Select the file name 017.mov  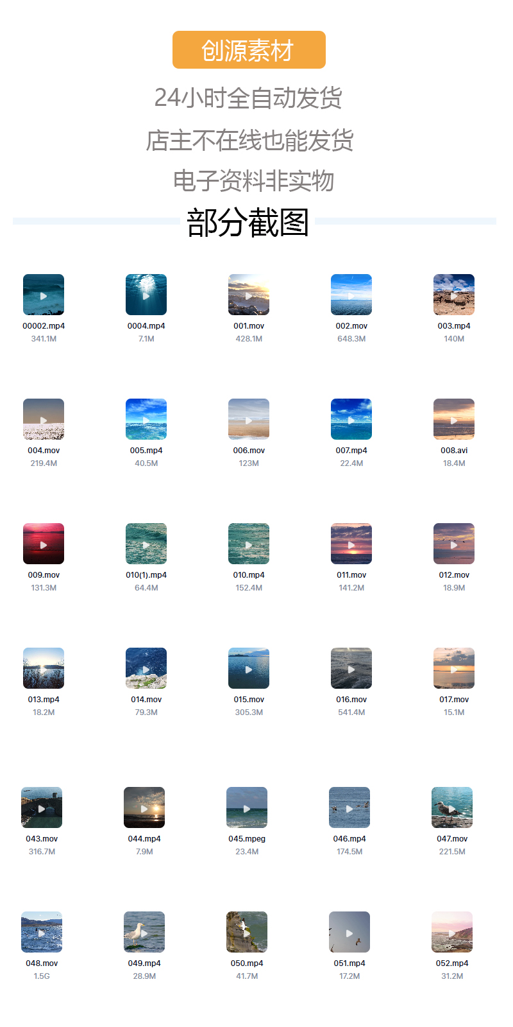(x=454, y=700)
